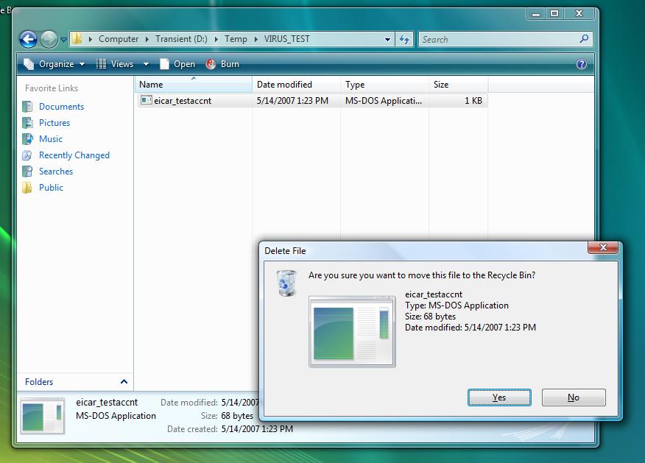Image resolution: width=645 pixels, height=463 pixels.
Task: Confirm deletion with the Yes button
Action: click(x=499, y=397)
